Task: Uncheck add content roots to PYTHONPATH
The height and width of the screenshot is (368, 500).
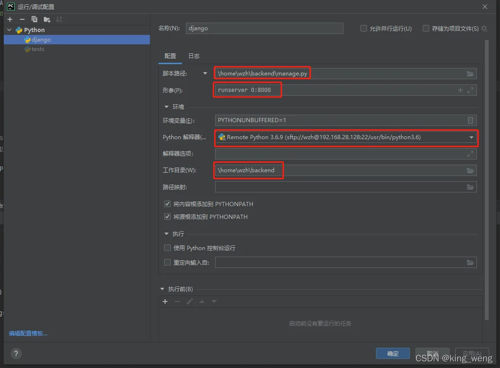Action: pyautogui.click(x=167, y=204)
